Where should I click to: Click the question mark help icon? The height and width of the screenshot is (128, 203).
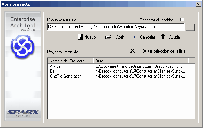(x=163, y=37)
